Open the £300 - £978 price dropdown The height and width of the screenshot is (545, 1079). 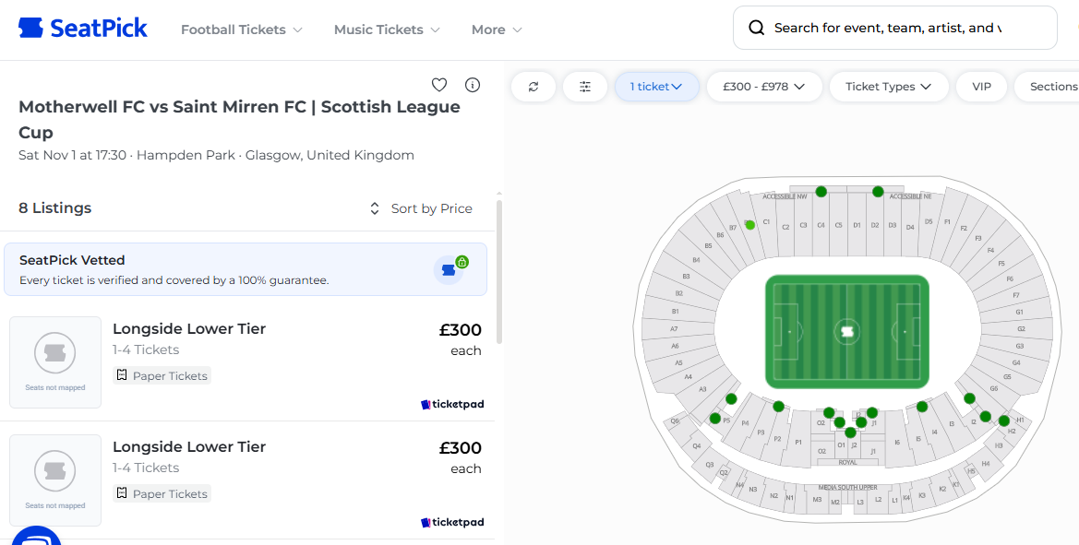[x=764, y=87]
